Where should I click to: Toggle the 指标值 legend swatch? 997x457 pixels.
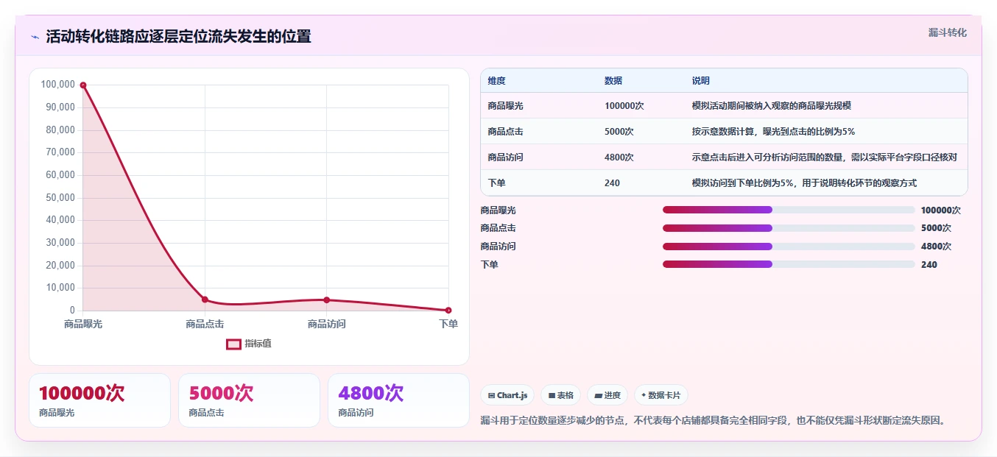[233, 344]
